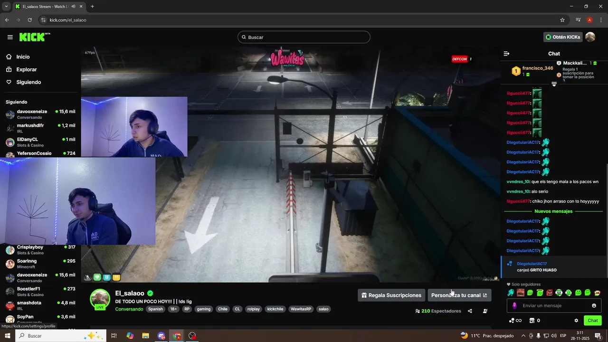
Task: Open new Chrome tab plus
Action: tap(92, 6)
